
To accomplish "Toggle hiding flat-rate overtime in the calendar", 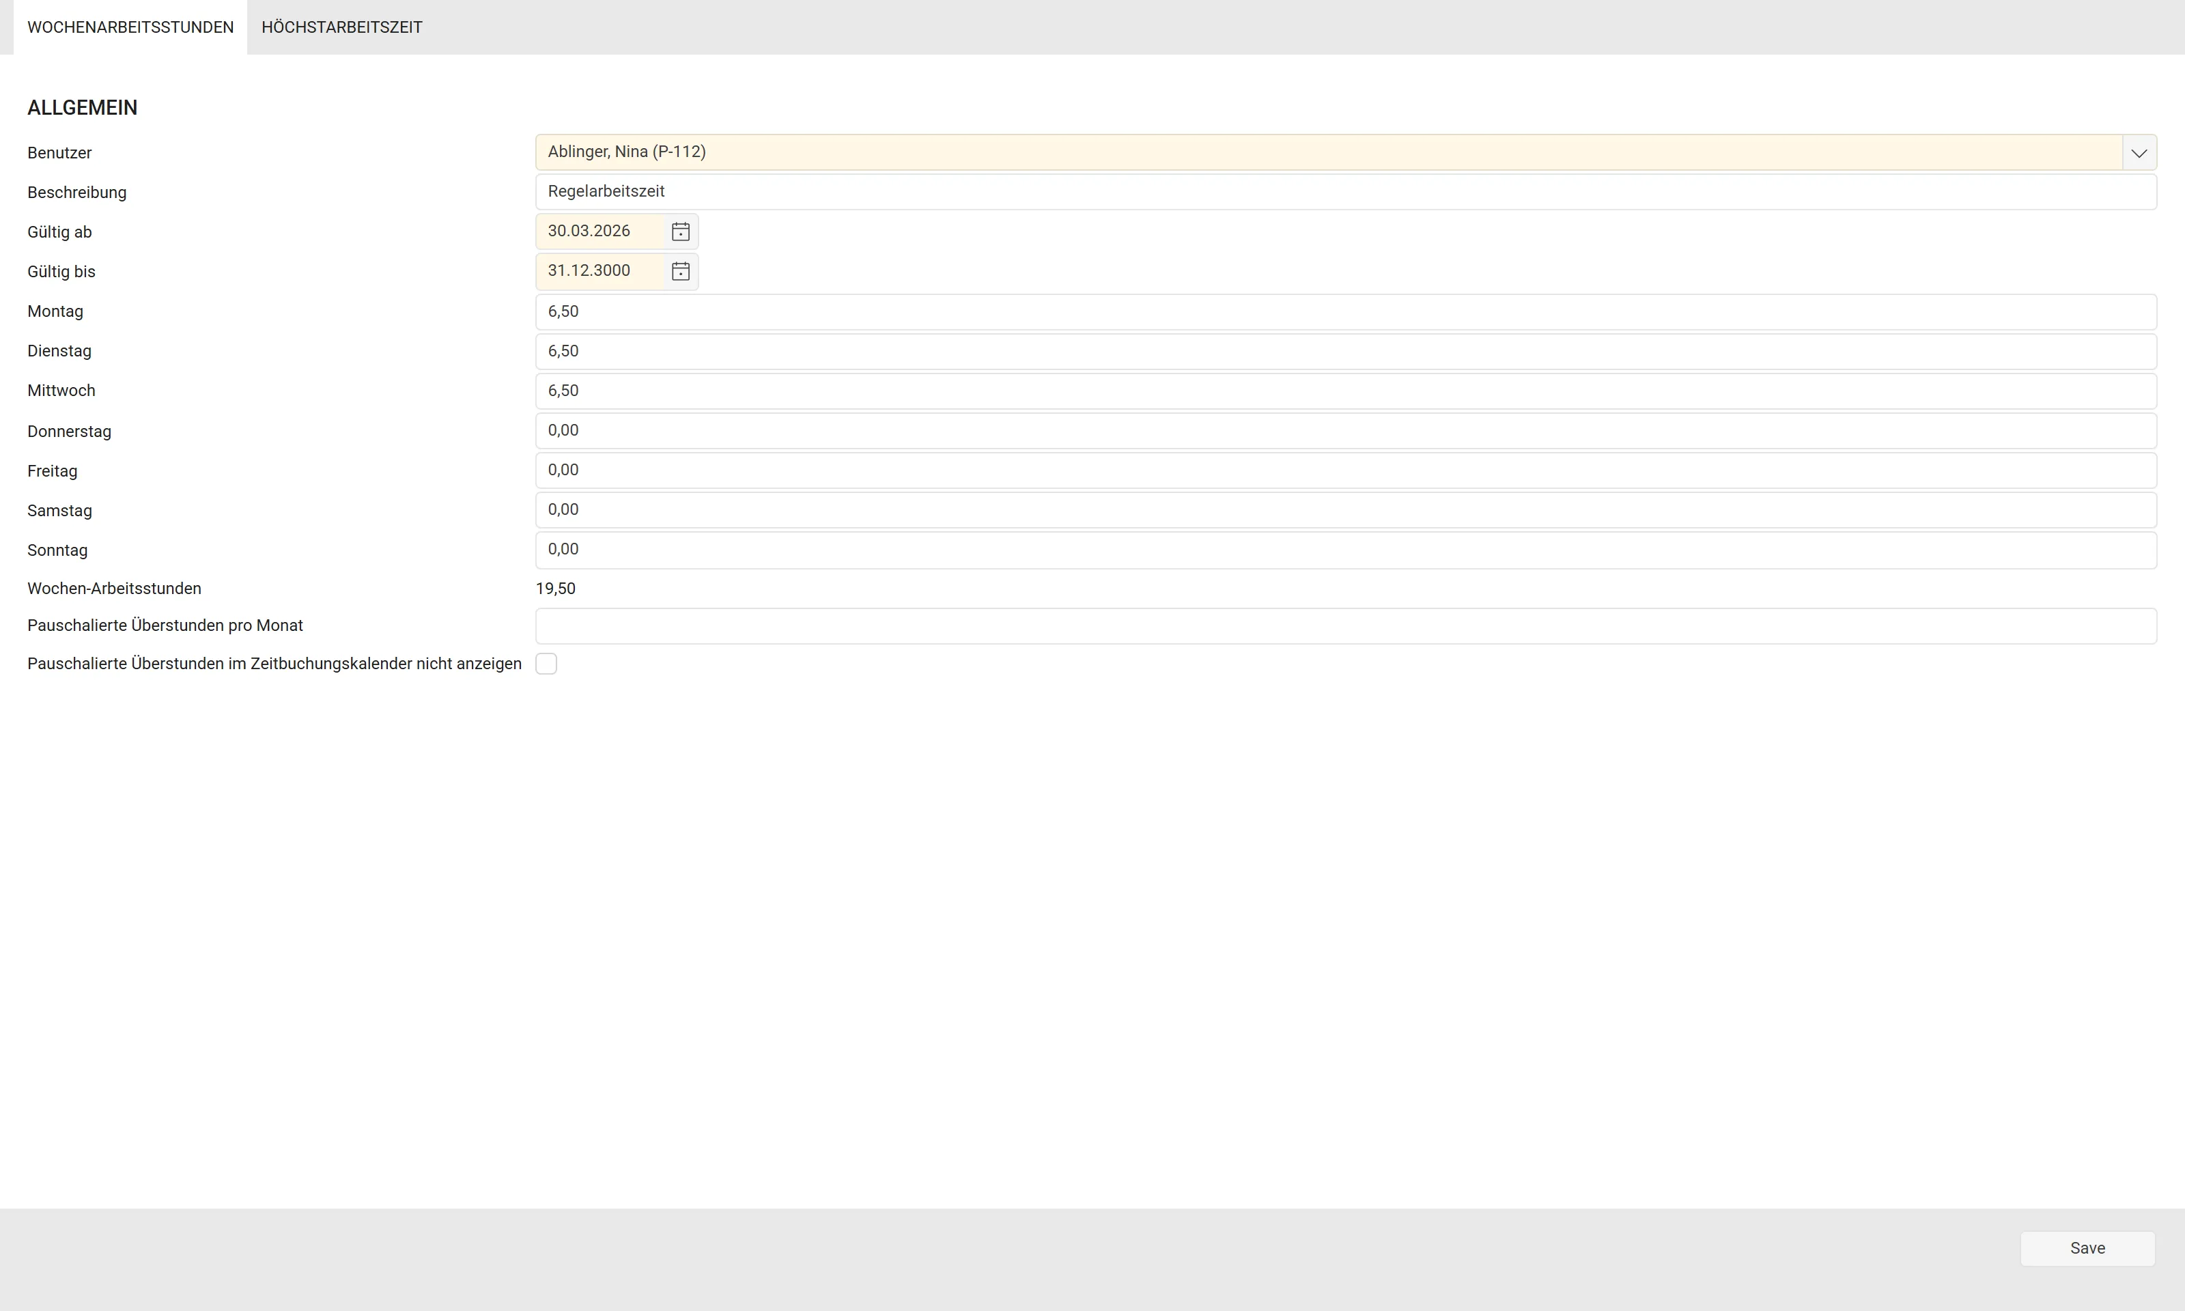I will pos(546,664).
